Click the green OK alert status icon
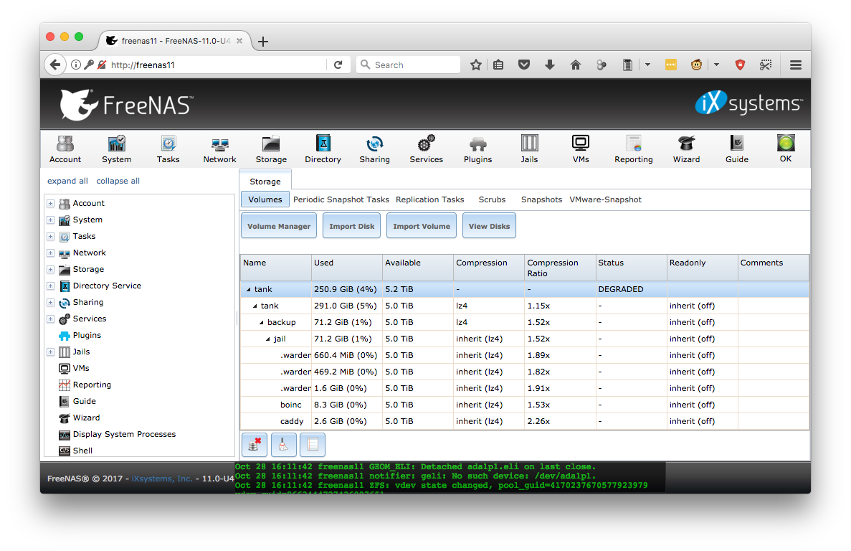The height and width of the screenshot is (551, 851). pos(786,143)
